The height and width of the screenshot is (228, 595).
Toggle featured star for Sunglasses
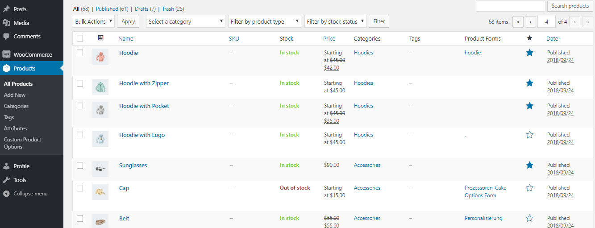(529, 165)
